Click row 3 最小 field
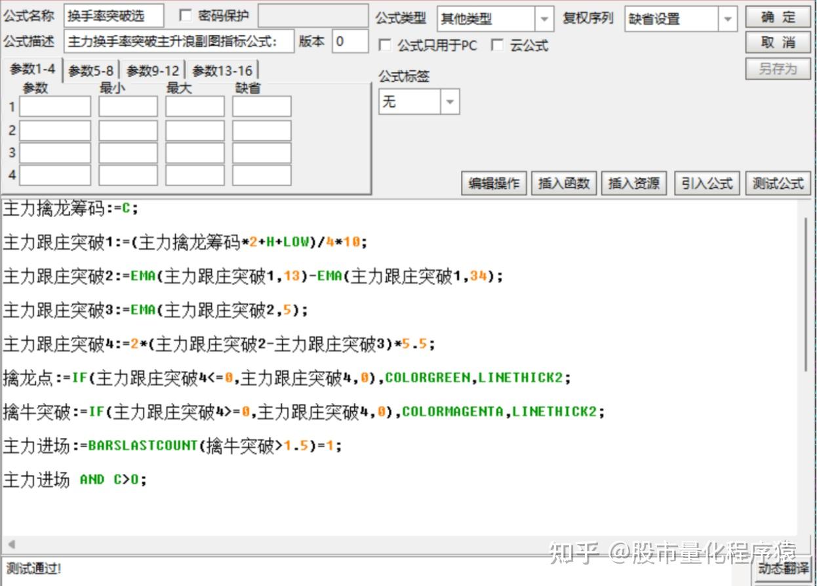The image size is (817, 586). coord(129,153)
